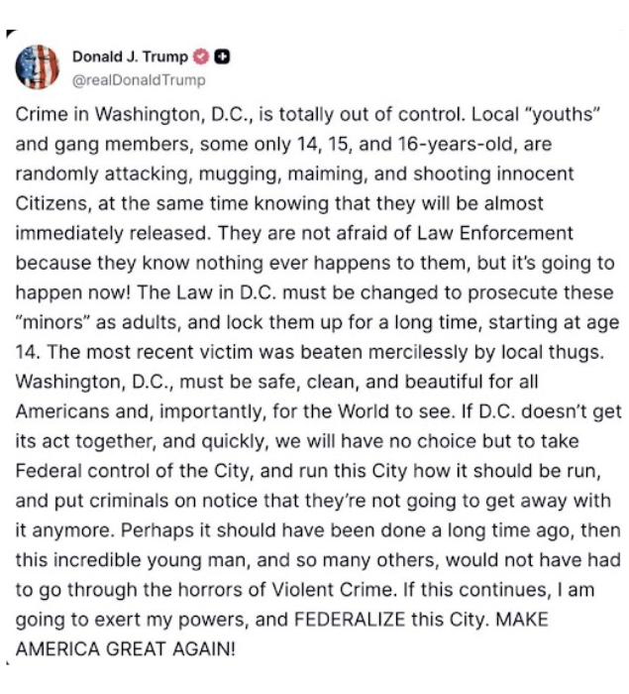The image size is (629, 694).
Task: Open the Donald J. Trump display name
Action: pos(130,57)
